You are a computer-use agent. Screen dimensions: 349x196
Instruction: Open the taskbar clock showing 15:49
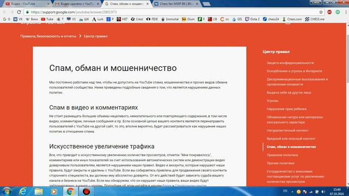[337, 192]
